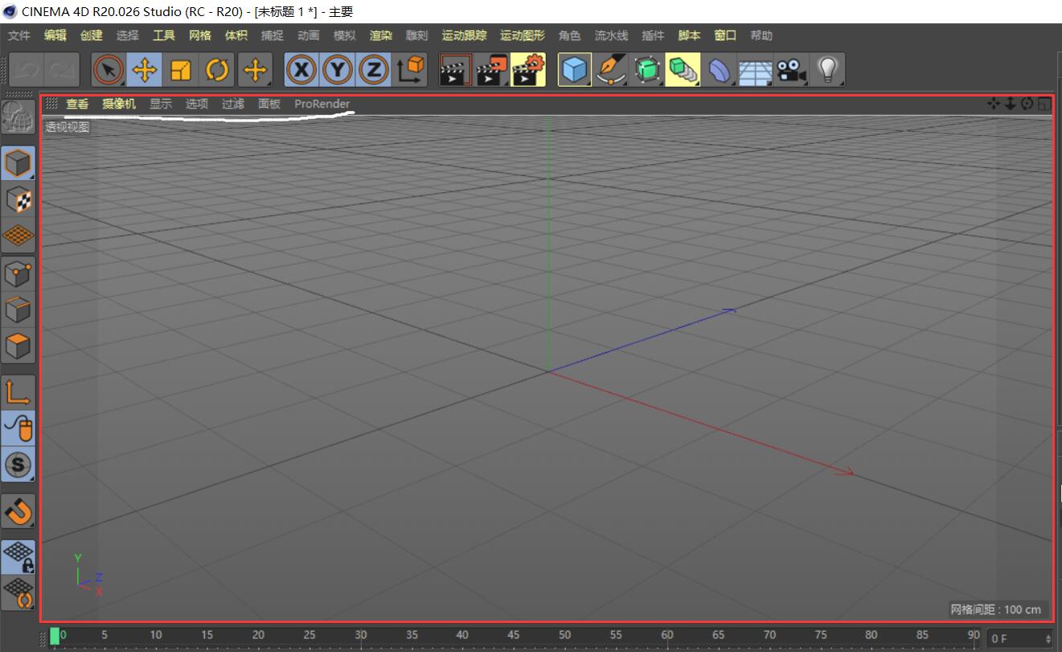Screen dimensions: 1062x652
Task: Open Camera objects flyout
Action: coord(792,70)
